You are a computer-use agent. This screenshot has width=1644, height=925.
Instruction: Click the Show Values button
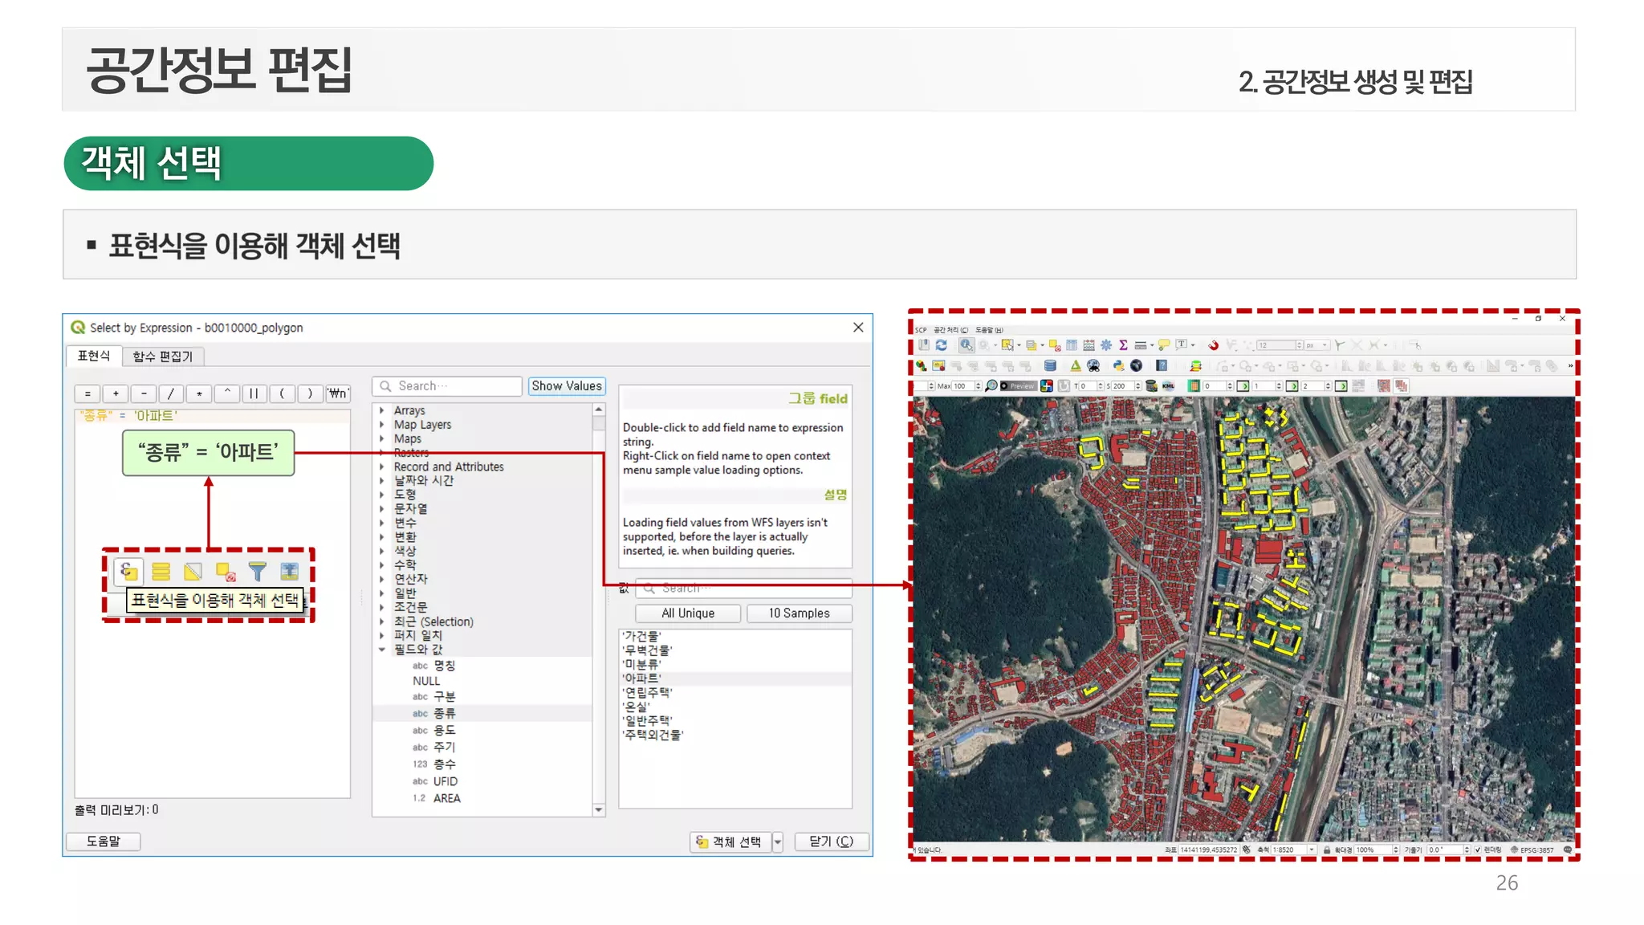pyautogui.click(x=566, y=386)
